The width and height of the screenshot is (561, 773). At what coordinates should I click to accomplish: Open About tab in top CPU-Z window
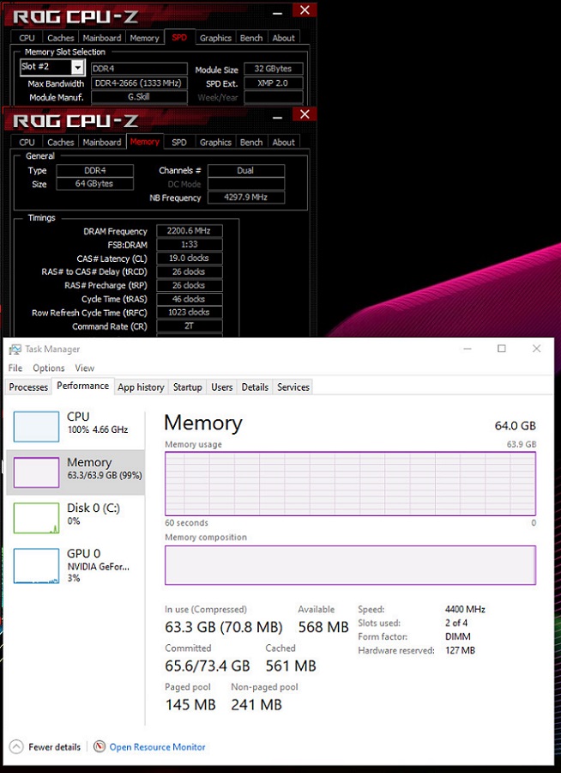284,38
